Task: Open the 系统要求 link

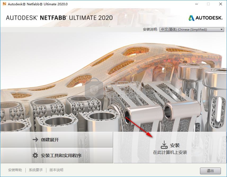Action: [36, 170]
